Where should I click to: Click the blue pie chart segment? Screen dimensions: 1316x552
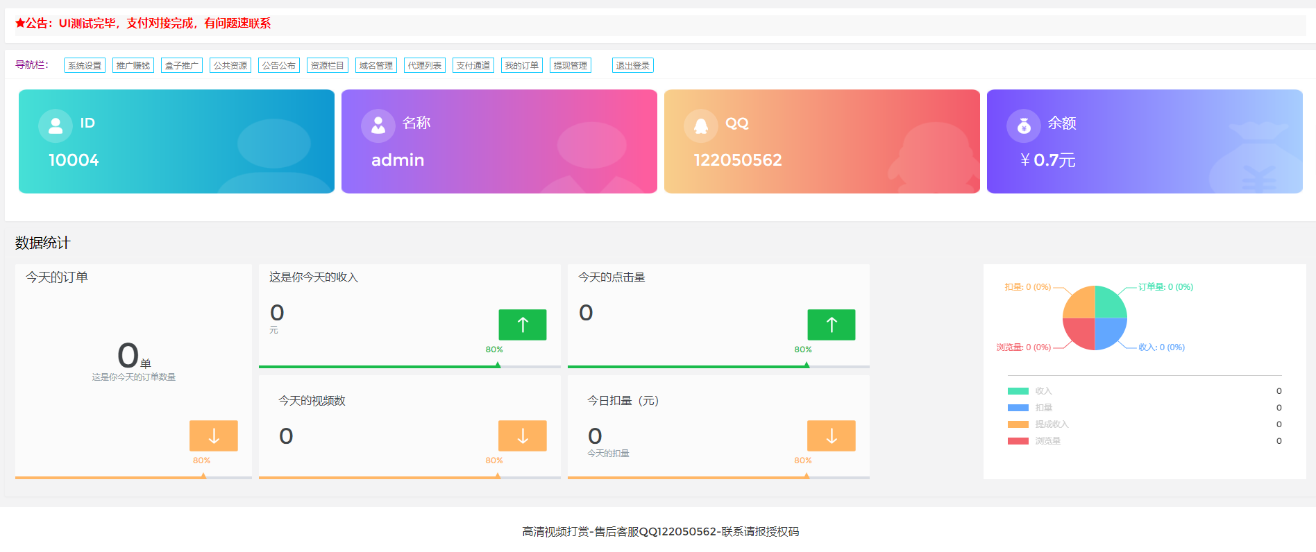pyautogui.click(x=1108, y=332)
